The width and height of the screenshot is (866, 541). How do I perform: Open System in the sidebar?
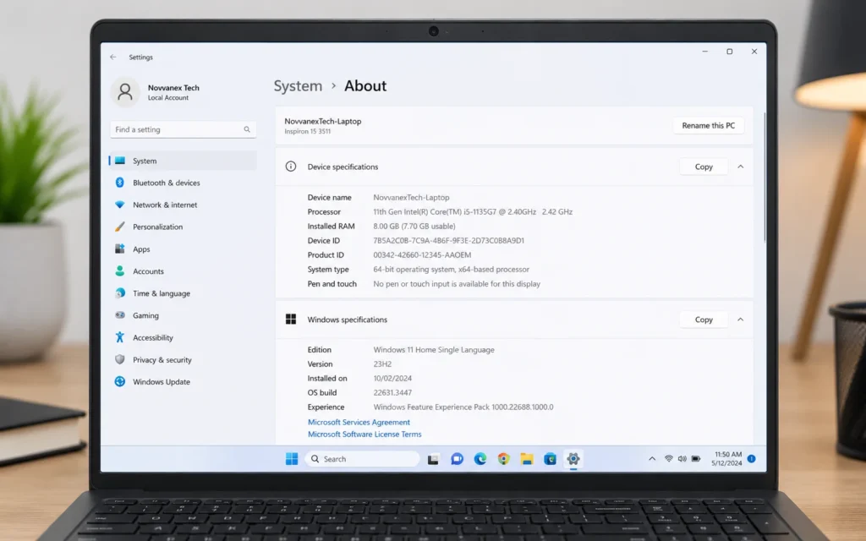183,161
